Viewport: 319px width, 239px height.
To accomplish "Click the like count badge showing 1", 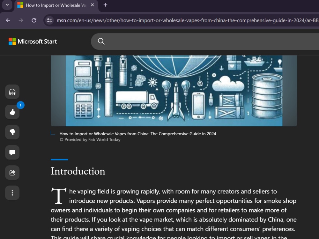I will click(x=20, y=105).
